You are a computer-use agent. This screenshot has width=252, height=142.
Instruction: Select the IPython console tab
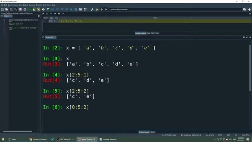[144, 132]
